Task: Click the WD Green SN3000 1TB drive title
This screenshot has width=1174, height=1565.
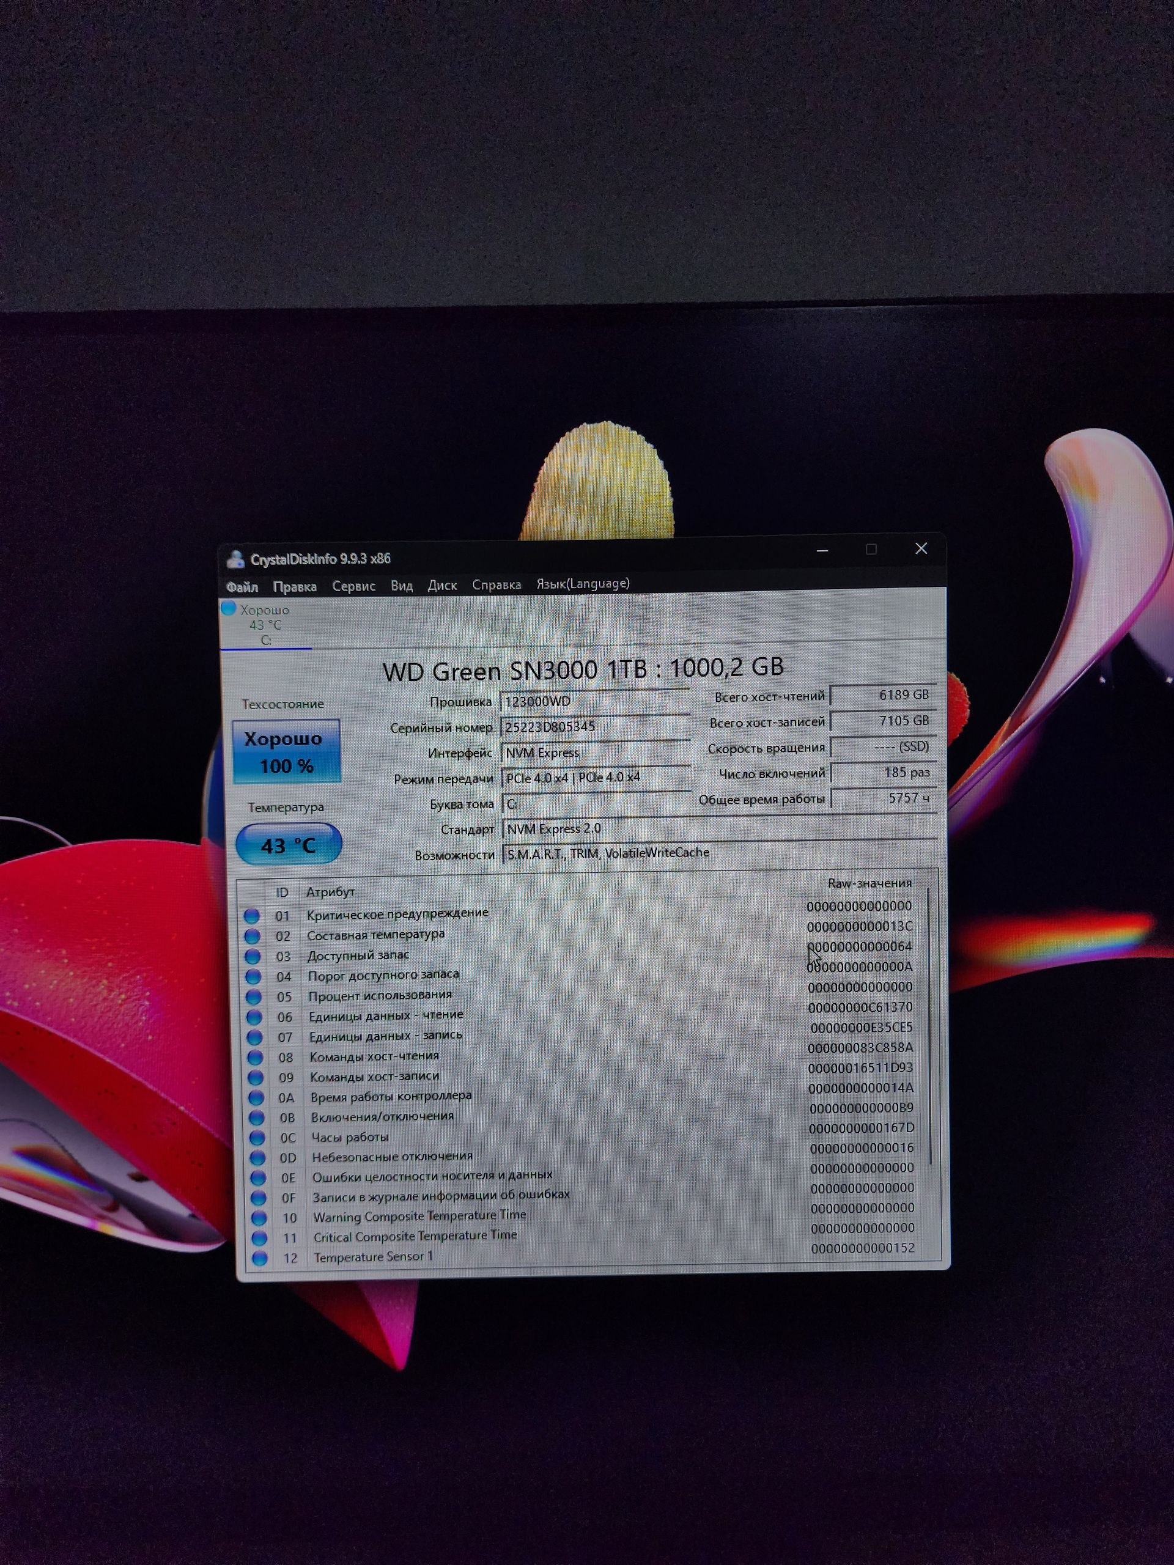Action: point(583,669)
